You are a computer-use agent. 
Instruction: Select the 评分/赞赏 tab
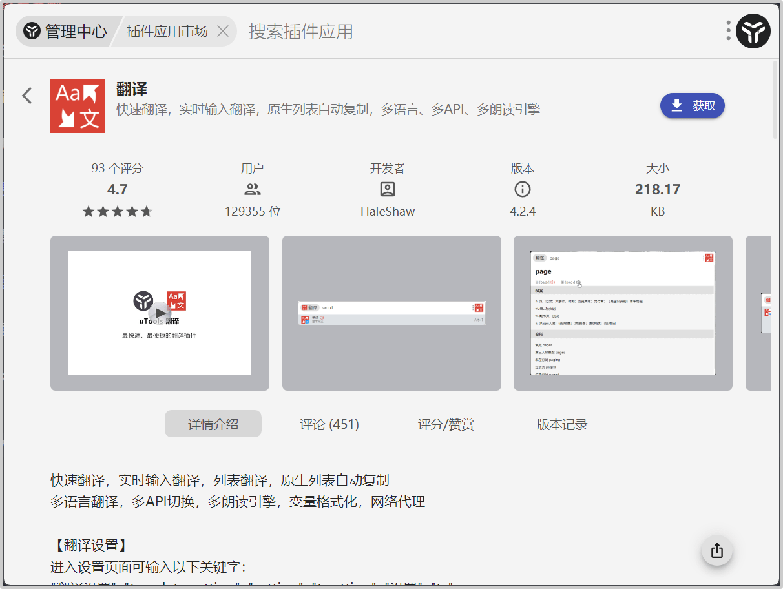tap(446, 424)
